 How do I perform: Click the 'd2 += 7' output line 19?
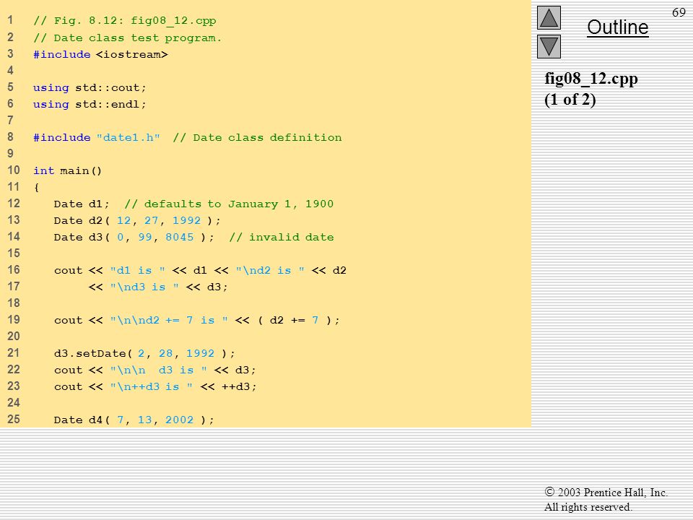coord(196,320)
